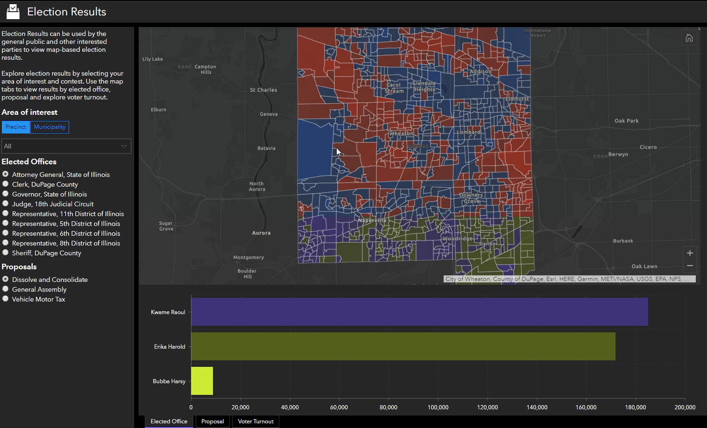
Task: Click the home default extent icon on map
Action: click(689, 37)
